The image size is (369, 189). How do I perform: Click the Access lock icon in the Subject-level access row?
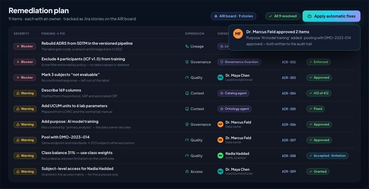pos(187,172)
